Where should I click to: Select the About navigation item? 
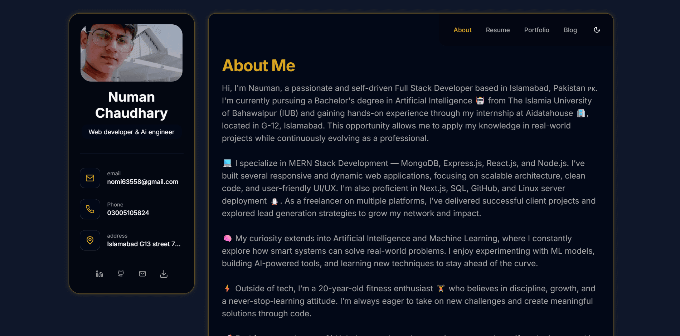[462, 30]
